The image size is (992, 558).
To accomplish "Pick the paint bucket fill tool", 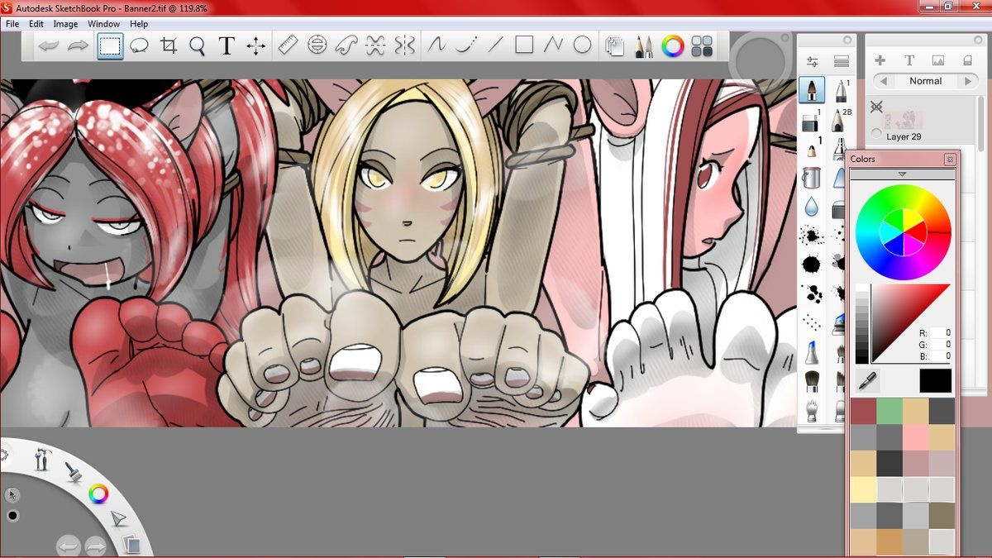I will tap(812, 177).
